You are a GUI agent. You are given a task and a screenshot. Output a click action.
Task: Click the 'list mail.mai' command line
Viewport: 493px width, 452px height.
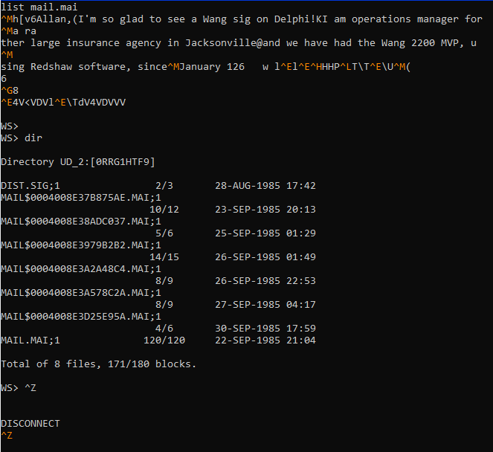tap(39, 7)
